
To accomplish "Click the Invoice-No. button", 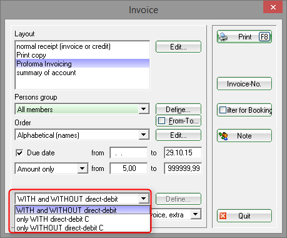I will [x=244, y=84].
